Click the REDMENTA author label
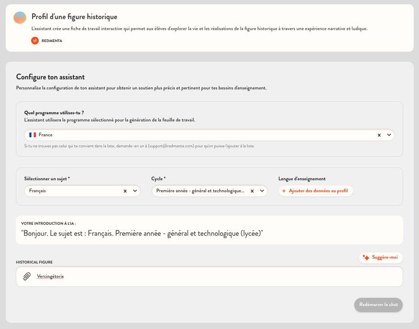 pyautogui.click(x=52, y=41)
